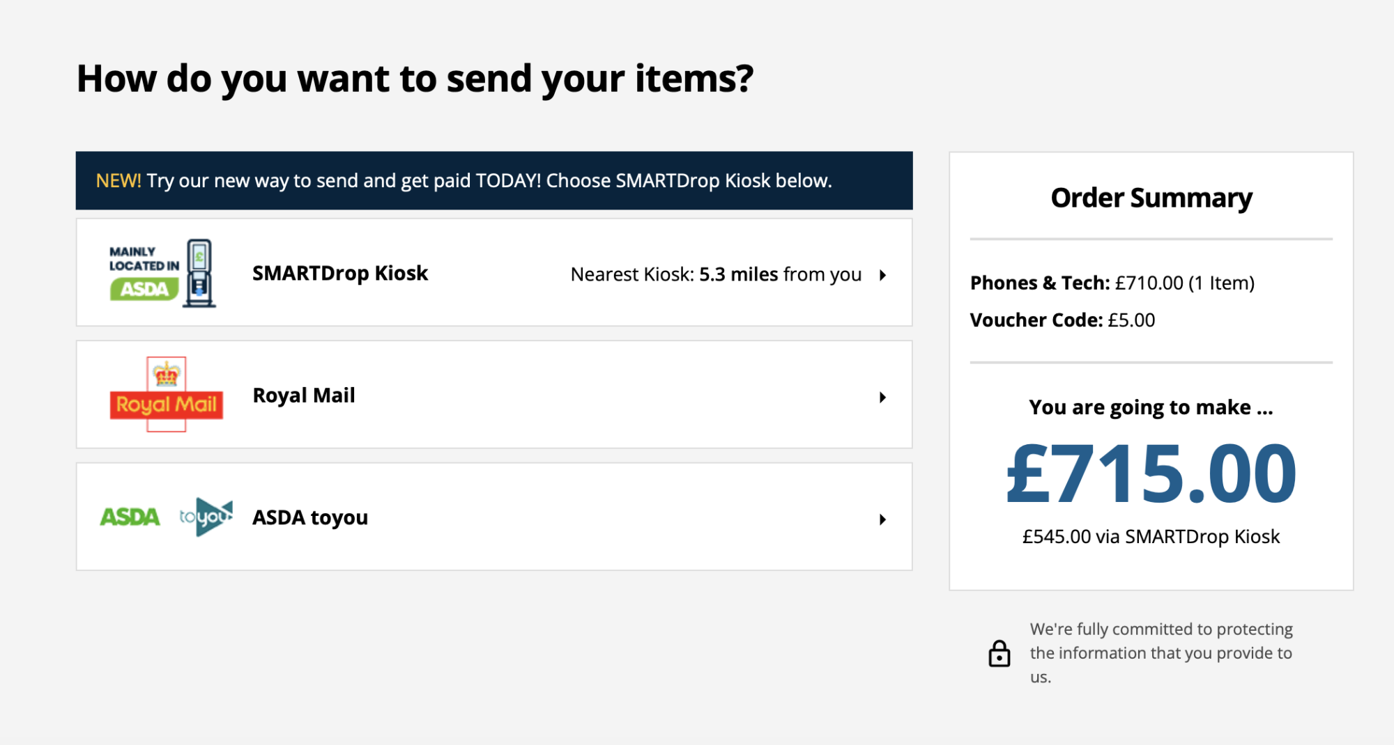This screenshot has height=745, width=1394.
Task: Click the padlock security icon
Action: (999, 654)
